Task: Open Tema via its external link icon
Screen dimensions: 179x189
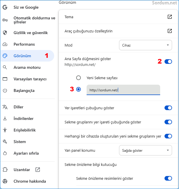Action: pyautogui.click(x=170, y=17)
